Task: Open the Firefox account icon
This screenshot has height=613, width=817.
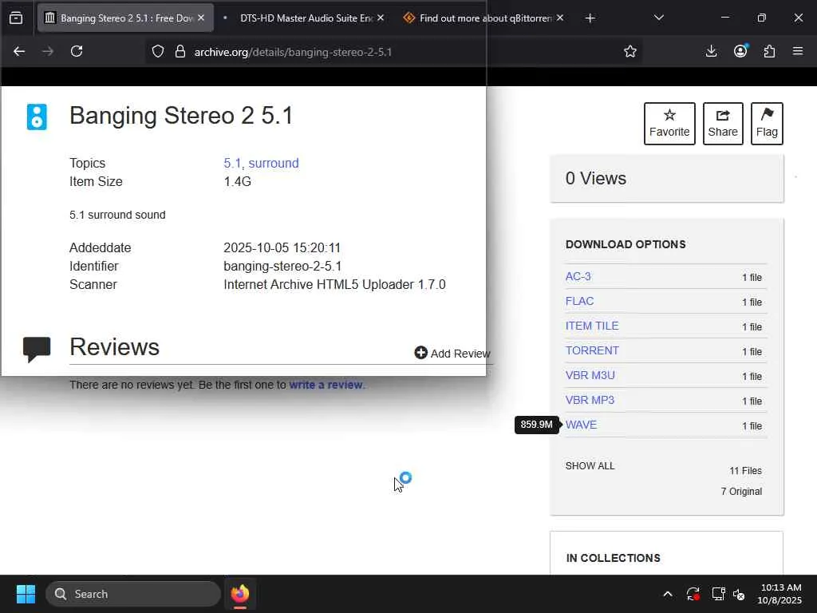Action: 740,51
